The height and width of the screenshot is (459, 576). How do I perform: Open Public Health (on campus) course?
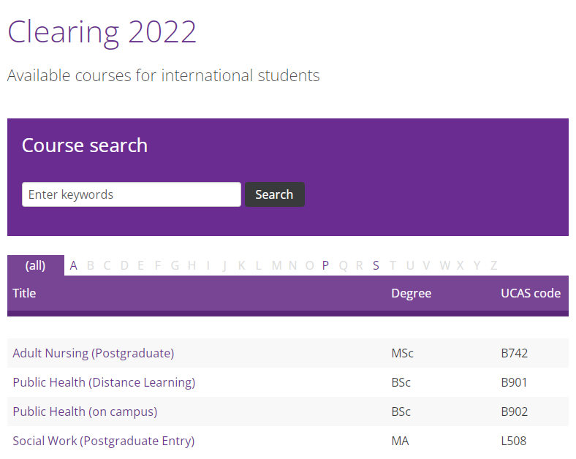tap(85, 411)
